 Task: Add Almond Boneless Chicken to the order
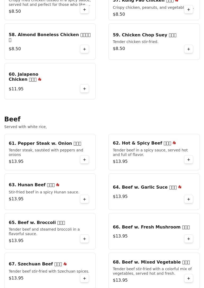pyautogui.click(x=85, y=49)
